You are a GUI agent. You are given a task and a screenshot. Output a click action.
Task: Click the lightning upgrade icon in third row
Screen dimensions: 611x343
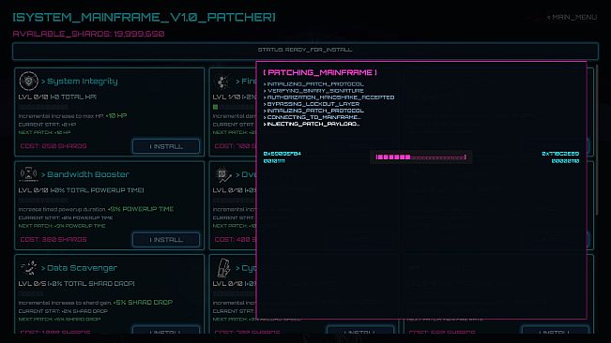(x=223, y=267)
